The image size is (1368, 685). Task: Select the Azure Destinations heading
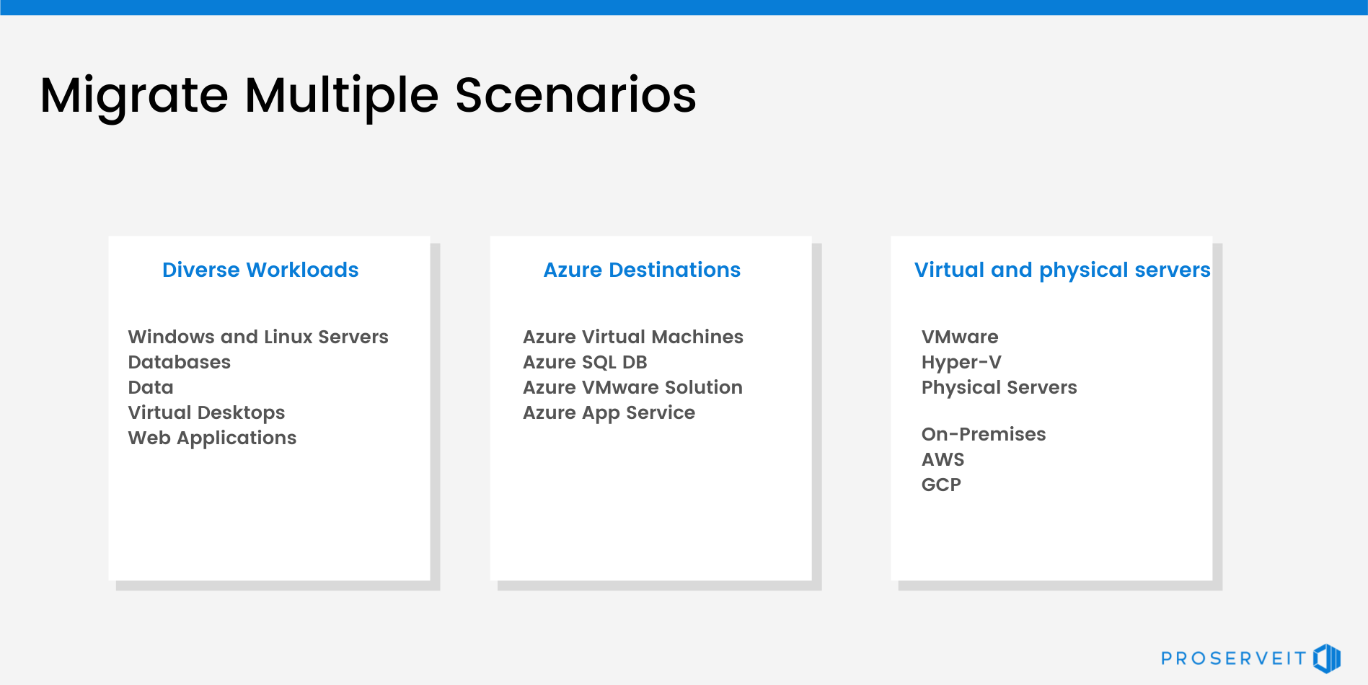click(642, 270)
